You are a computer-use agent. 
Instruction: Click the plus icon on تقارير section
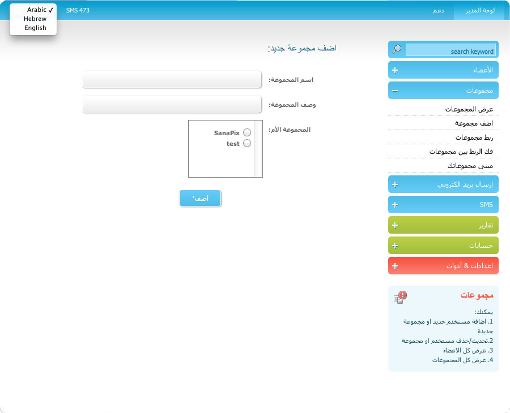395,225
